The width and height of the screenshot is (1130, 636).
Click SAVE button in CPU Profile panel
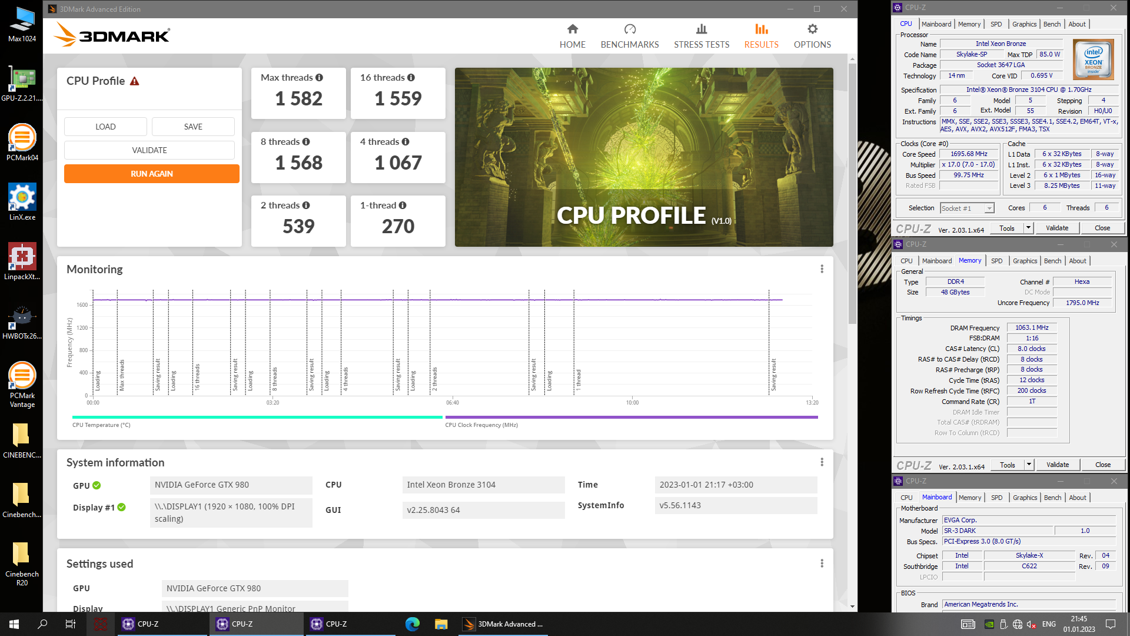tap(193, 127)
